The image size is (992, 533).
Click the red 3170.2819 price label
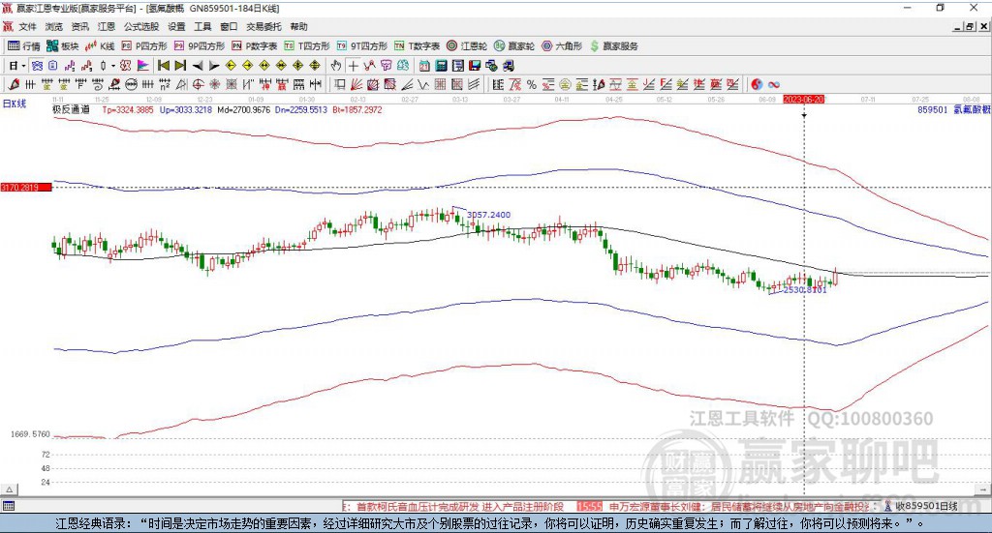(25, 188)
